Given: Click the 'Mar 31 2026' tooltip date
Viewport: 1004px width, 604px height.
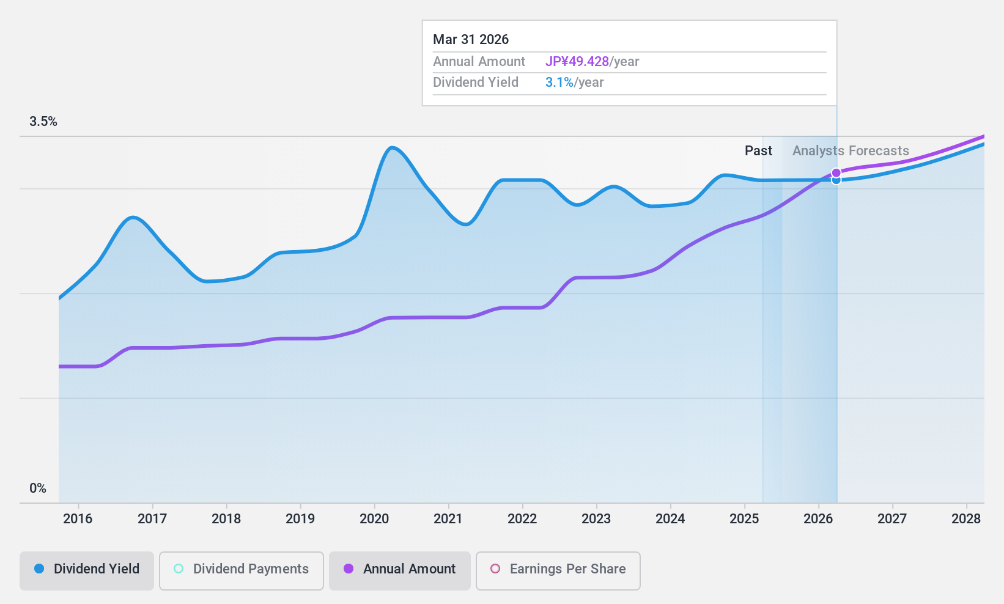Looking at the screenshot, I should (x=471, y=40).
